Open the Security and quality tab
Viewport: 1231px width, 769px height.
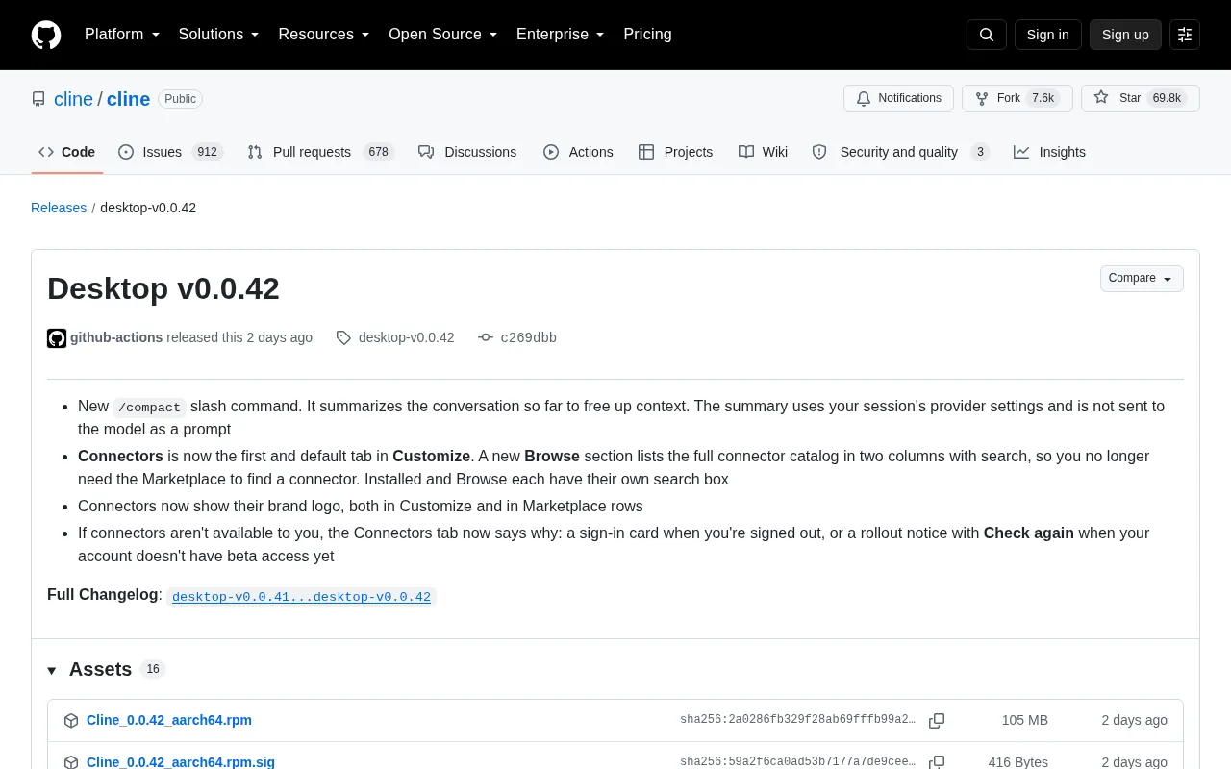pyautogui.click(x=901, y=152)
